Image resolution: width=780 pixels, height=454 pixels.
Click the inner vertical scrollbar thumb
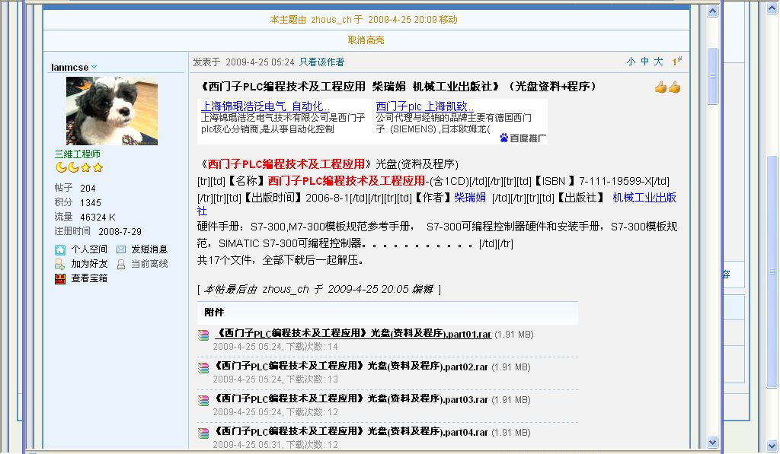[x=712, y=76]
